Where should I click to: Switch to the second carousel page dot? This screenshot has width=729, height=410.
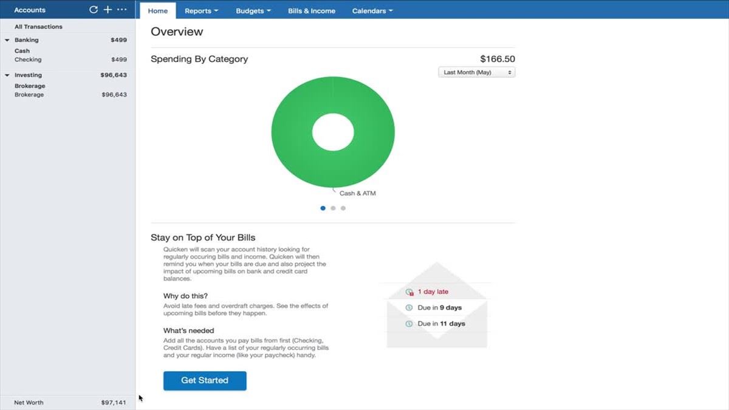coord(333,208)
